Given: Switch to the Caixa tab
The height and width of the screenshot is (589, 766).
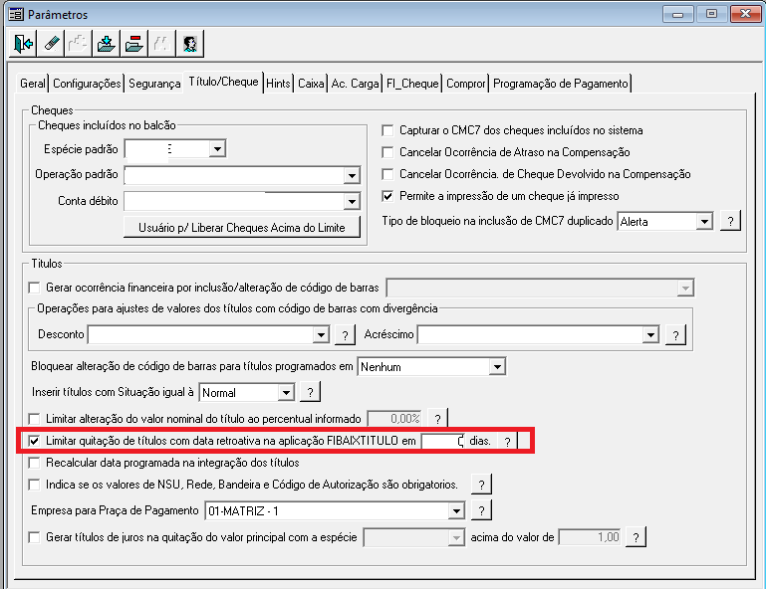Looking at the screenshot, I should (x=311, y=84).
